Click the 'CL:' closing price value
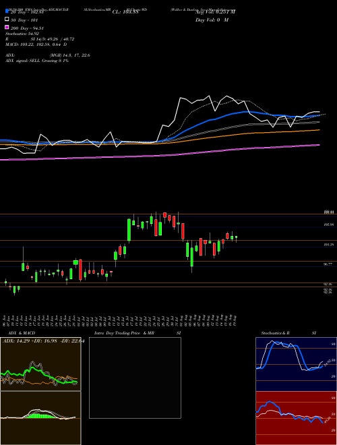 coord(125,12)
